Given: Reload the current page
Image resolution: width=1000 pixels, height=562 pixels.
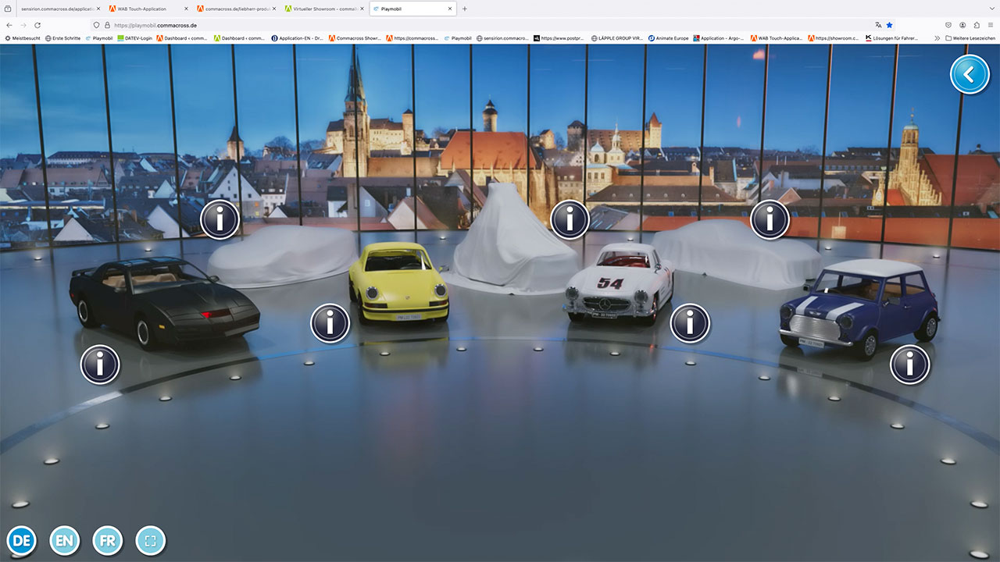Looking at the screenshot, I should pos(37,25).
